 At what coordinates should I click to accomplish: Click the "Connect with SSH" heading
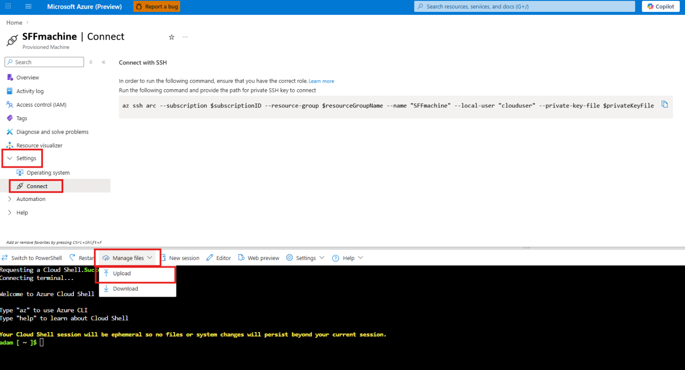(143, 62)
